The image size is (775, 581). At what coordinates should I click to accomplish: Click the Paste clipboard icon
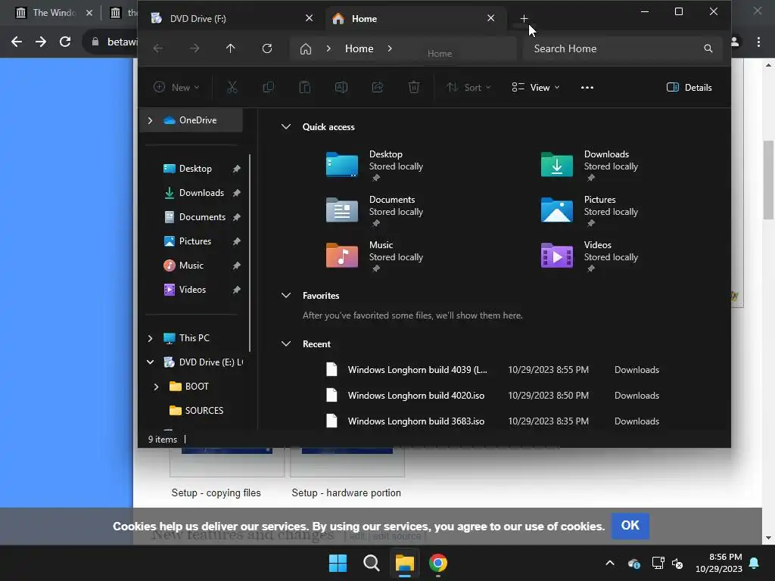coord(305,88)
